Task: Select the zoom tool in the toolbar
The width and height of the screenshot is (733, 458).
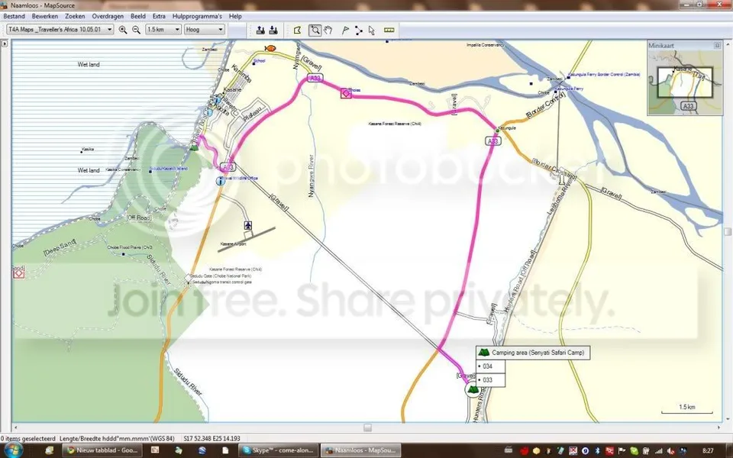Action: pyautogui.click(x=315, y=30)
